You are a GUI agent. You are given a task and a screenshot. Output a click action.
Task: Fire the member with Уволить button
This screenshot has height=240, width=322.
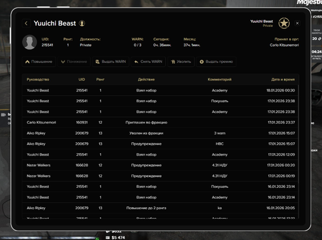coord(181,62)
